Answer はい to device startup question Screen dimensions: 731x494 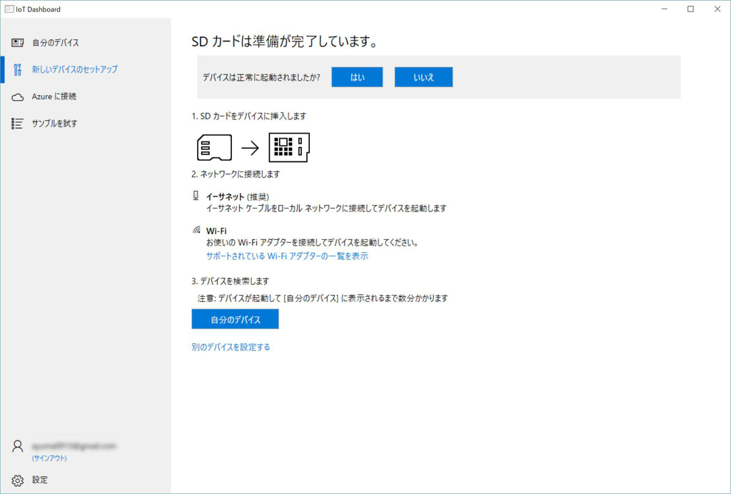click(x=357, y=77)
